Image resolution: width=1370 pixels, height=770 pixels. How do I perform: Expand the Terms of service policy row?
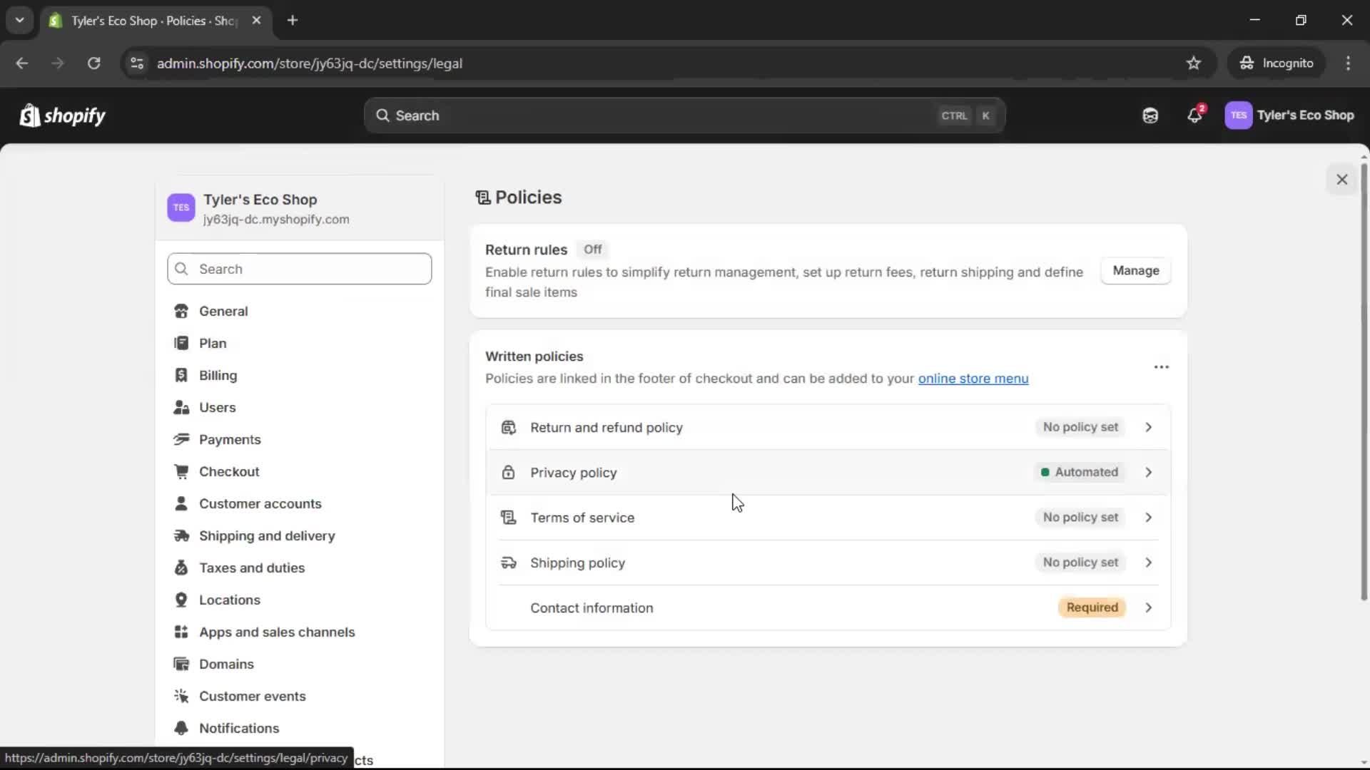point(1148,518)
